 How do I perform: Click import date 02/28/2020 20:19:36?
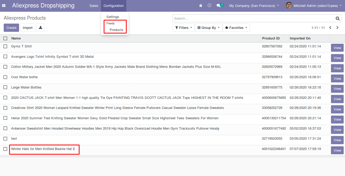tap(305, 108)
